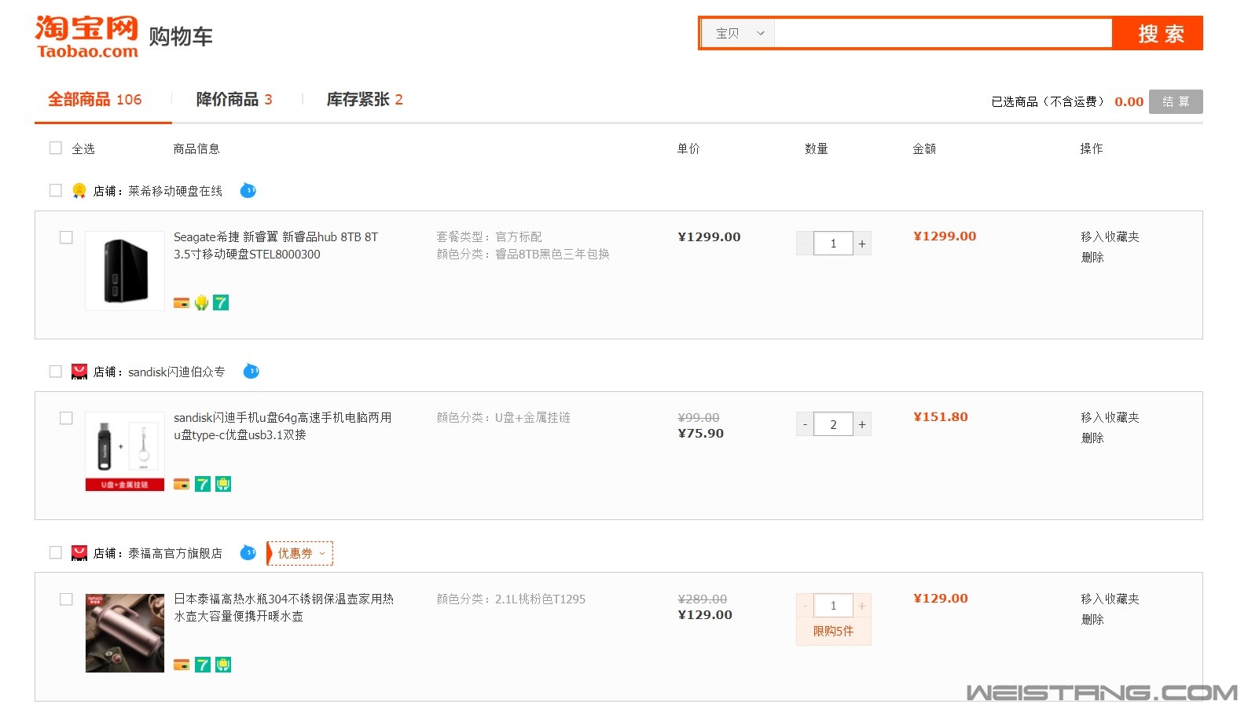Viewport: 1248px width, 711px height.
Task: Click credit card icon under Seagate product
Action: tap(182, 302)
